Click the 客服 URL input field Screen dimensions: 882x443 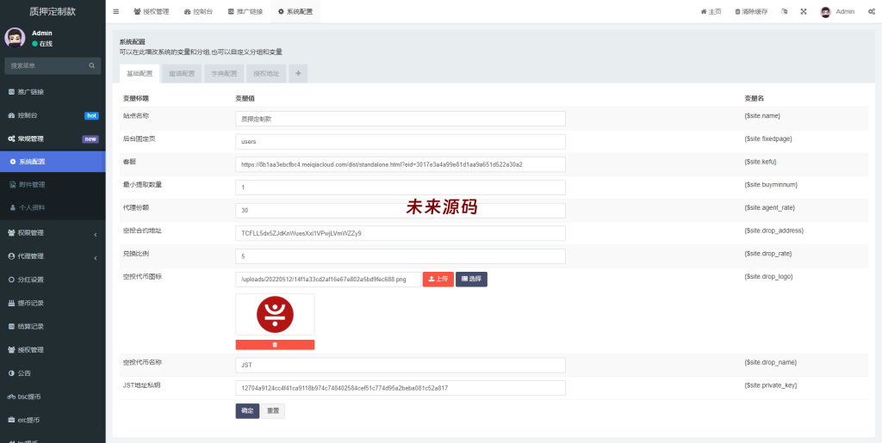401,164
